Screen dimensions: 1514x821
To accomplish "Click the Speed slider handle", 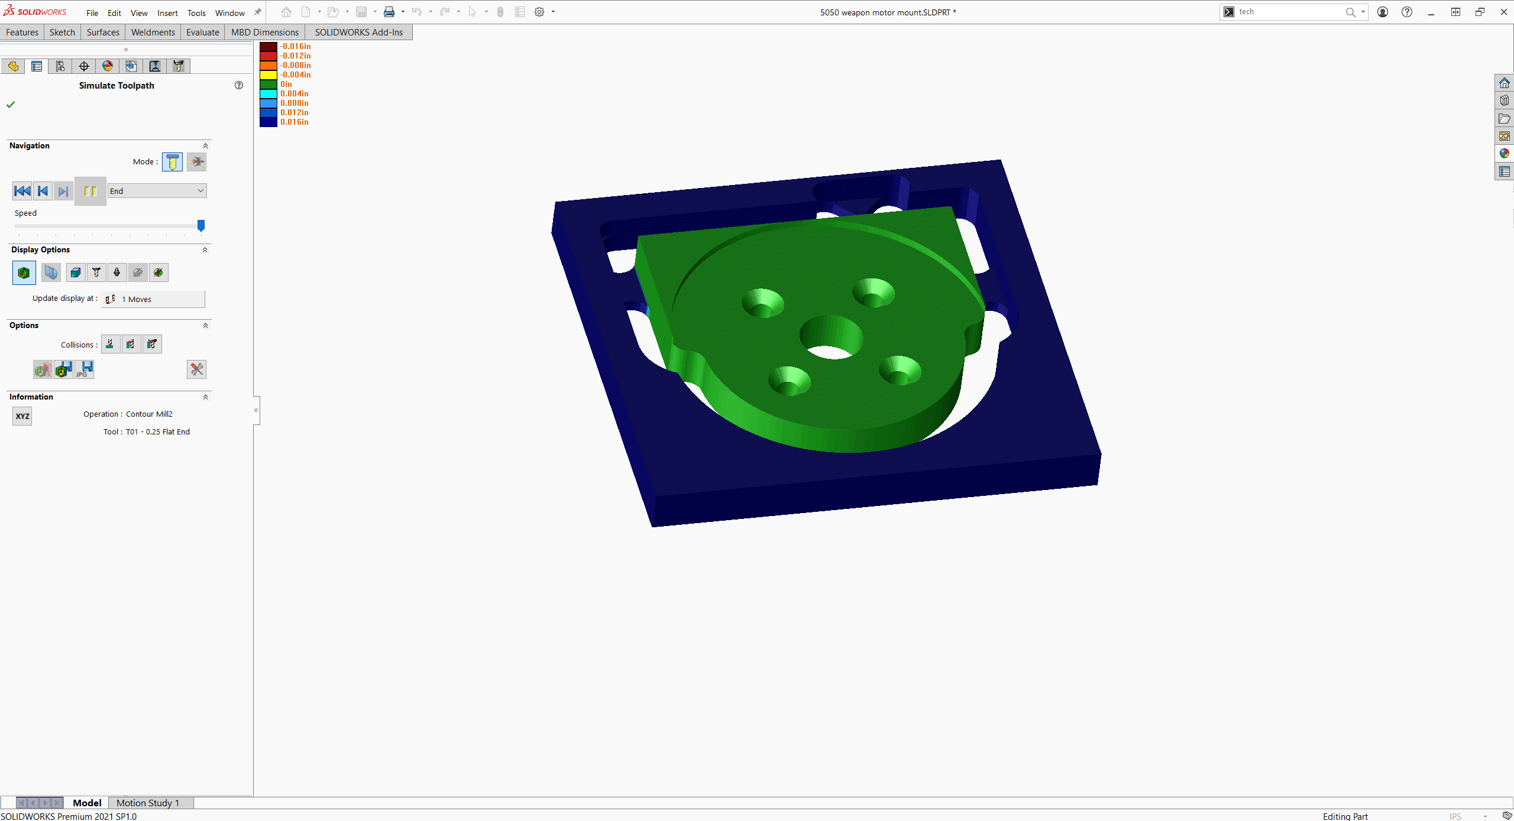I will click(x=201, y=225).
